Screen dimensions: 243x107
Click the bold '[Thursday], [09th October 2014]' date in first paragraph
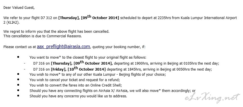coord(89,17)
